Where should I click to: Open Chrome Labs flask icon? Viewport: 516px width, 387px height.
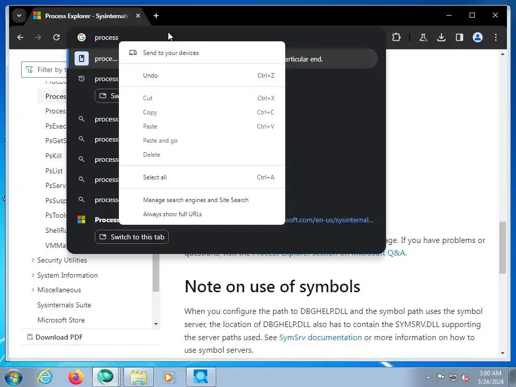[x=423, y=37]
